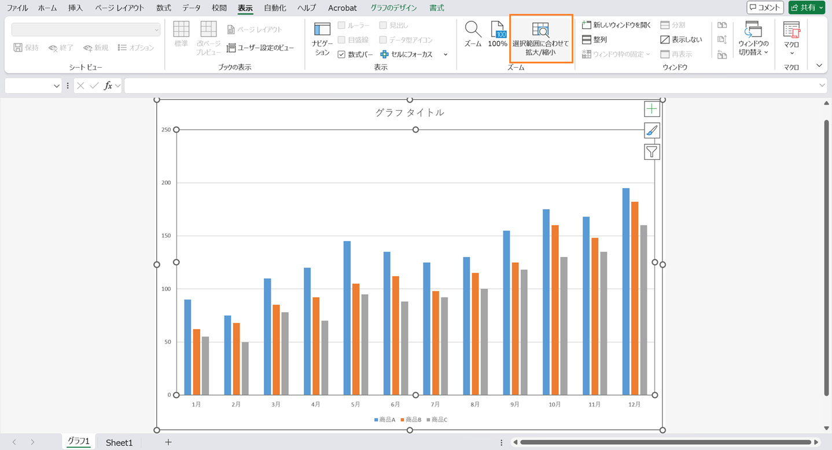
Task: Click 表示しない to hide window
Action: tap(681, 39)
